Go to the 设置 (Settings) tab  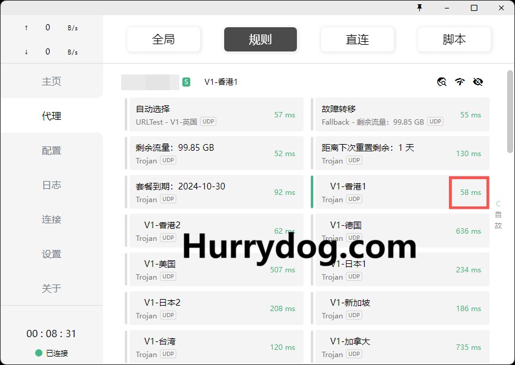pyautogui.click(x=51, y=254)
